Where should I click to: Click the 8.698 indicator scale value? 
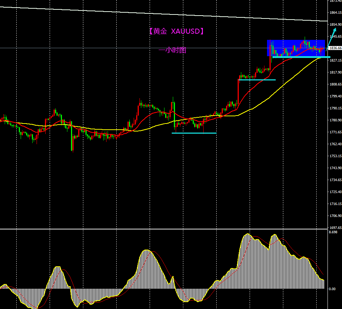click(x=334, y=232)
